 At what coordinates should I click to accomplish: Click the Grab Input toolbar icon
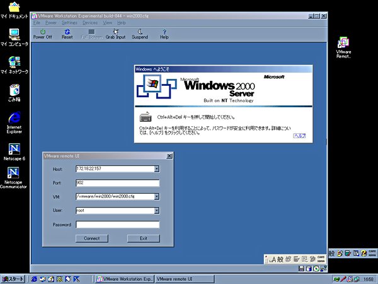116,34
